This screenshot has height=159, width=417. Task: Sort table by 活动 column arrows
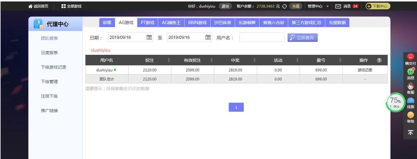[297, 60]
